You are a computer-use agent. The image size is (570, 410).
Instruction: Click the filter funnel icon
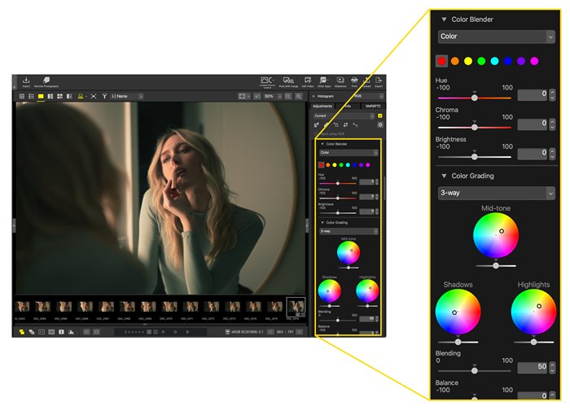click(104, 96)
